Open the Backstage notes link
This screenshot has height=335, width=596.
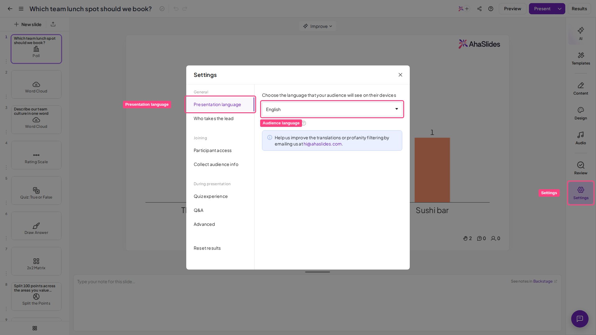tap(545, 281)
